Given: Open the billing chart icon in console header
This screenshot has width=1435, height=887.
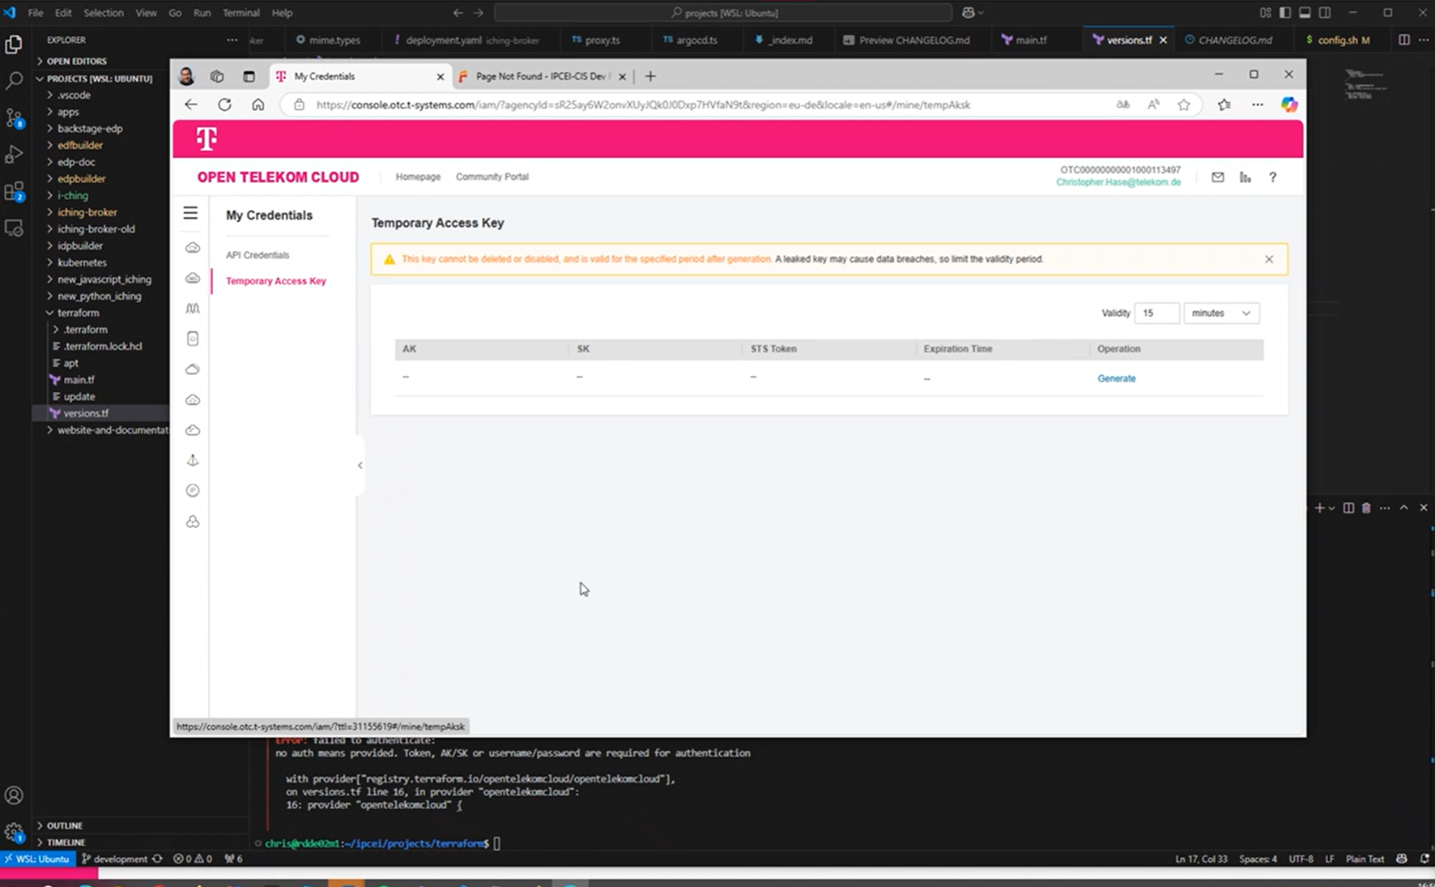Looking at the screenshot, I should click(1246, 177).
